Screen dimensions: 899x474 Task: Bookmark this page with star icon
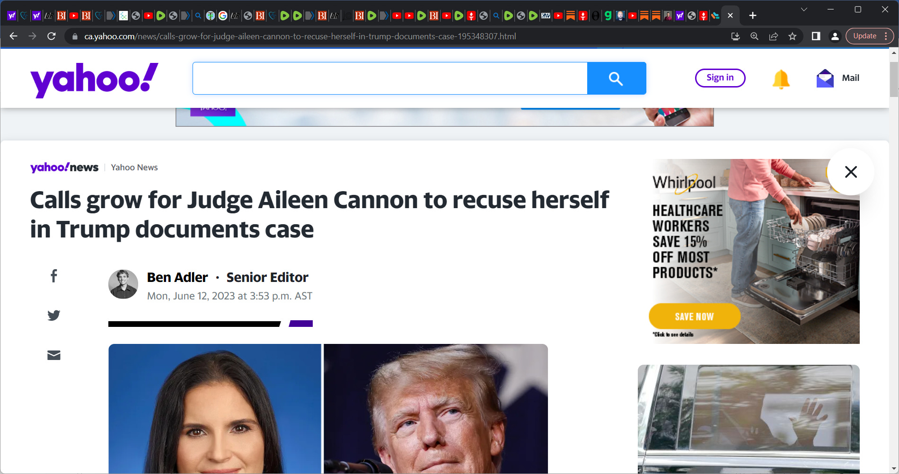(793, 36)
